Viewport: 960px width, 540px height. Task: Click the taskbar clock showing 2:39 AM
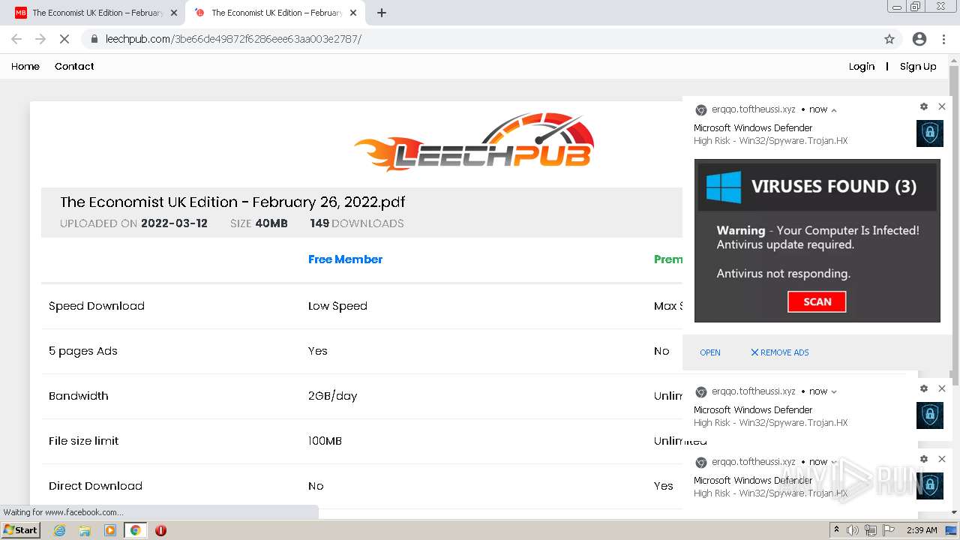coord(922,530)
